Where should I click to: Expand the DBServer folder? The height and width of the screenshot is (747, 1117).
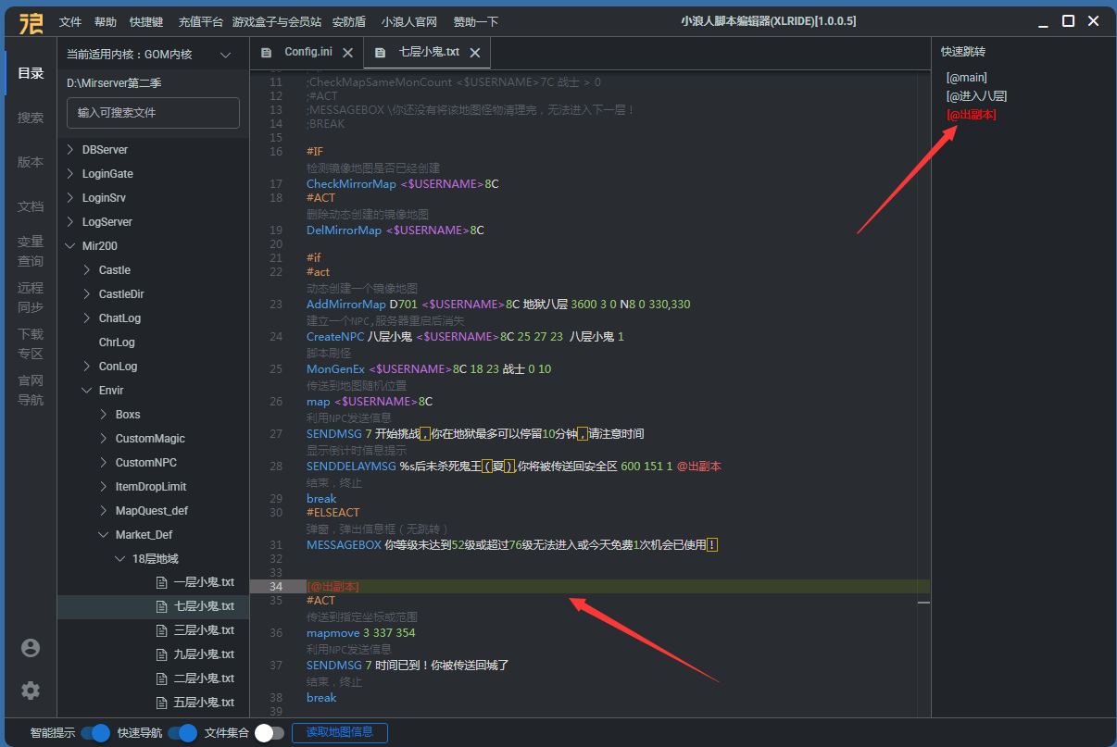[x=71, y=150]
